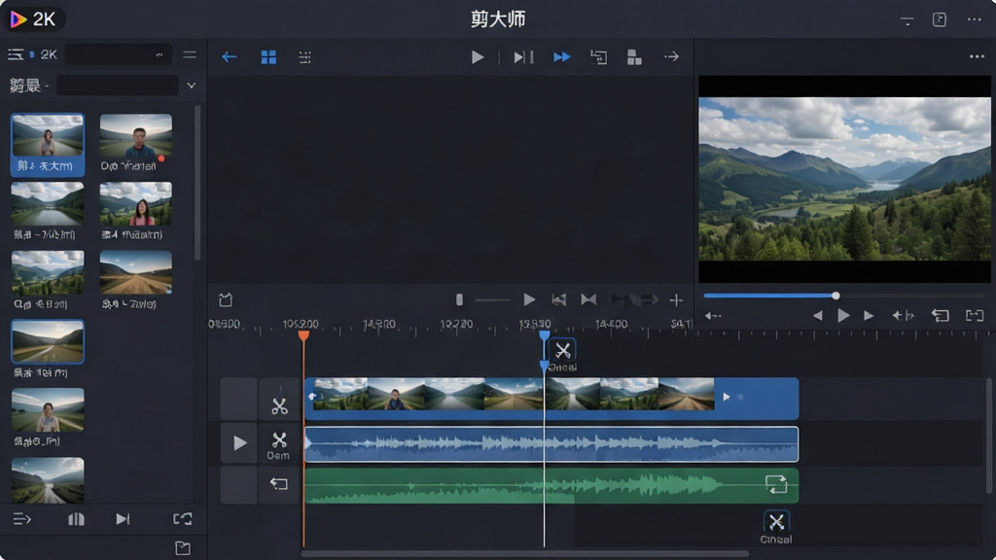Click the preview step-forward triangle
The width and height of the screenshot is (996, 560).
tap(869, 316)
